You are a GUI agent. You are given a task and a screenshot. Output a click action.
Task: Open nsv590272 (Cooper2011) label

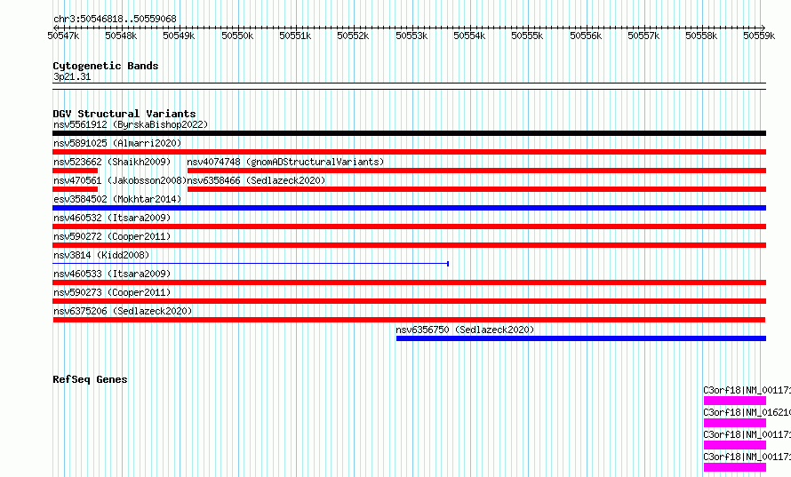point(112,236)
